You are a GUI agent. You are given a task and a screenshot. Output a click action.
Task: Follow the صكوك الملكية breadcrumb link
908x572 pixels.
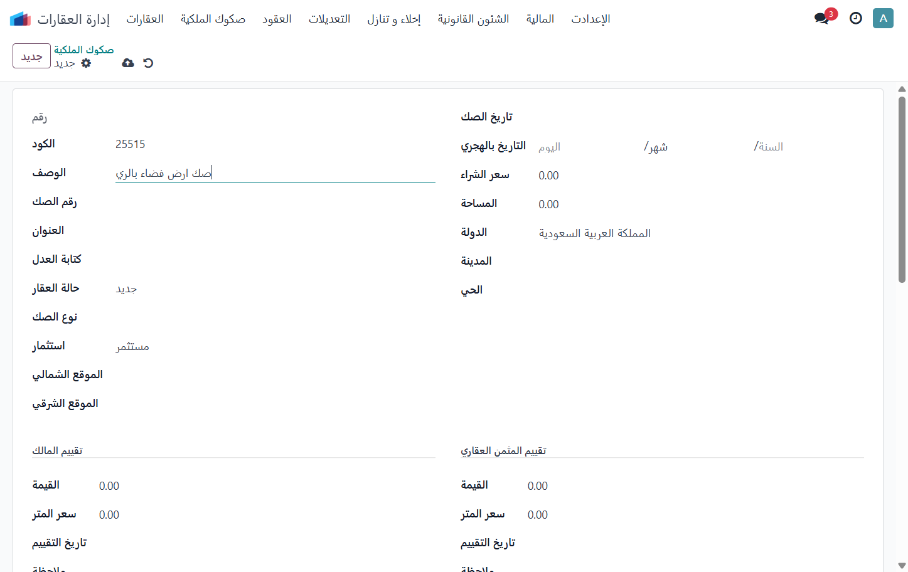point(83,50)
